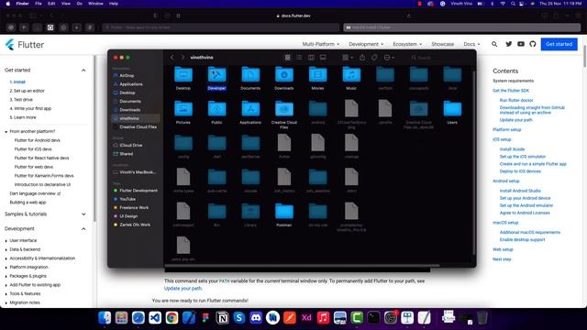Launch Google Chrome from the Dock
This screenshot has width=587, height=330.
[x=172, y=318]
